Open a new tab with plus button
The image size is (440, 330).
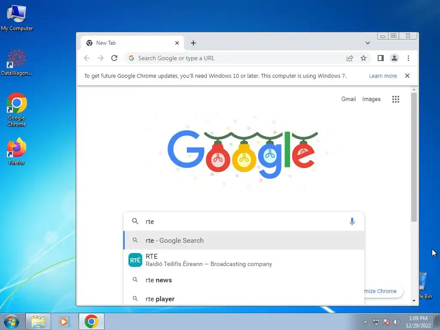click(193, 43)
